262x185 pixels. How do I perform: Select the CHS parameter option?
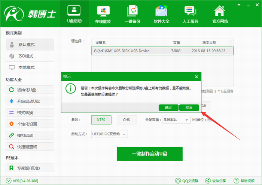126,120
